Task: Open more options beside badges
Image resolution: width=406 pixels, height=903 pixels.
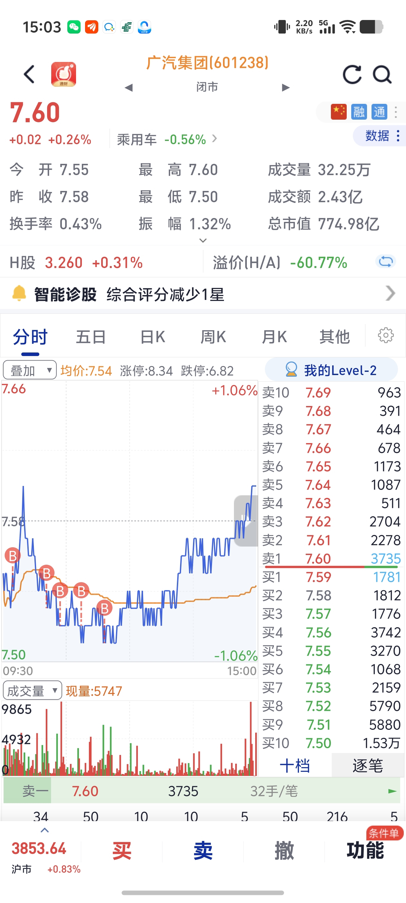Action: click(396, 112)
